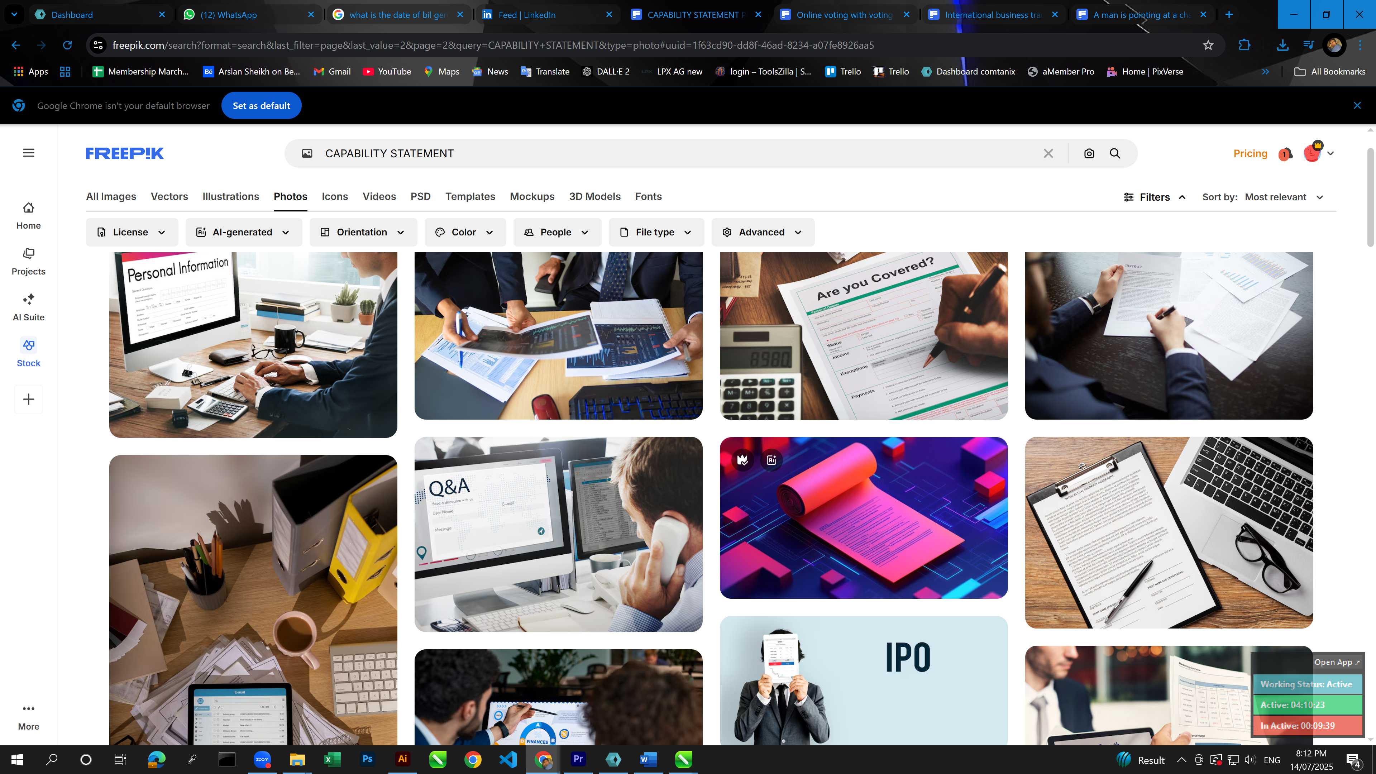Click the CAPABILITY STATEMENT search field
1376x774 pixels.
click(x=678, y=154)
